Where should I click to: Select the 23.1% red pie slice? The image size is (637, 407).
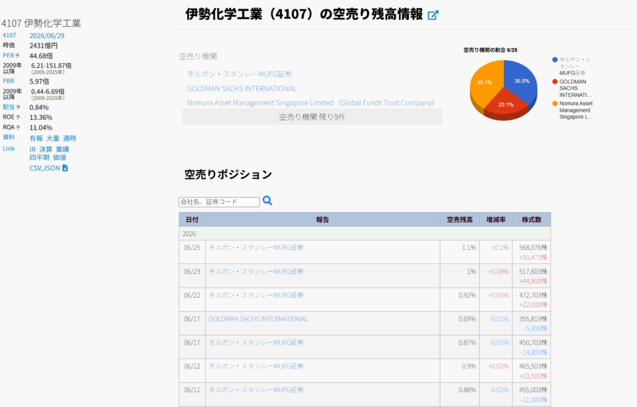coord(506,104)
